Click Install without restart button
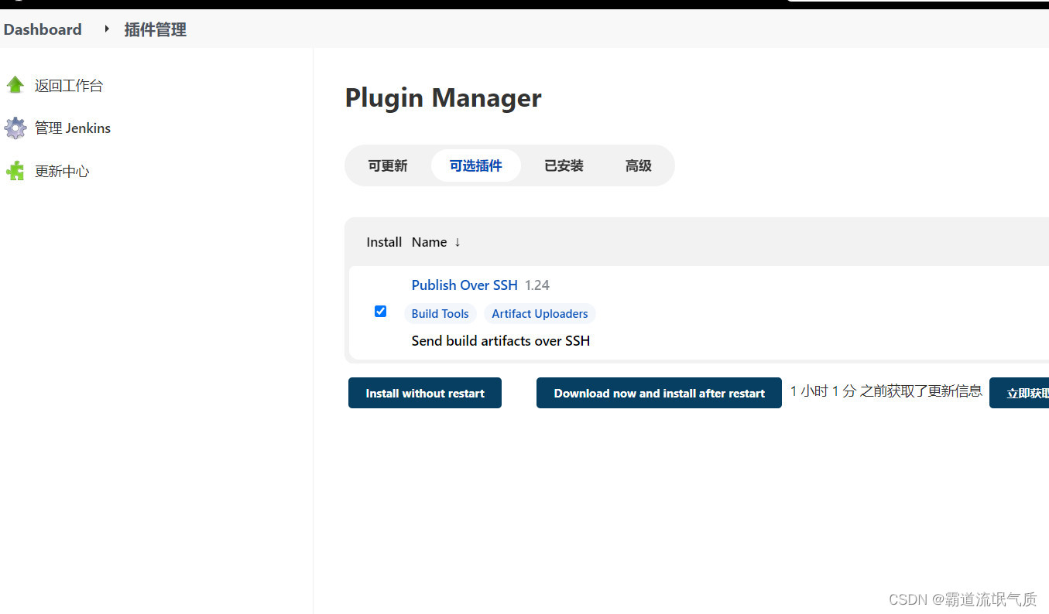Image resolution: width=1049 pixels, height=614 pixels. click(425, 393)
